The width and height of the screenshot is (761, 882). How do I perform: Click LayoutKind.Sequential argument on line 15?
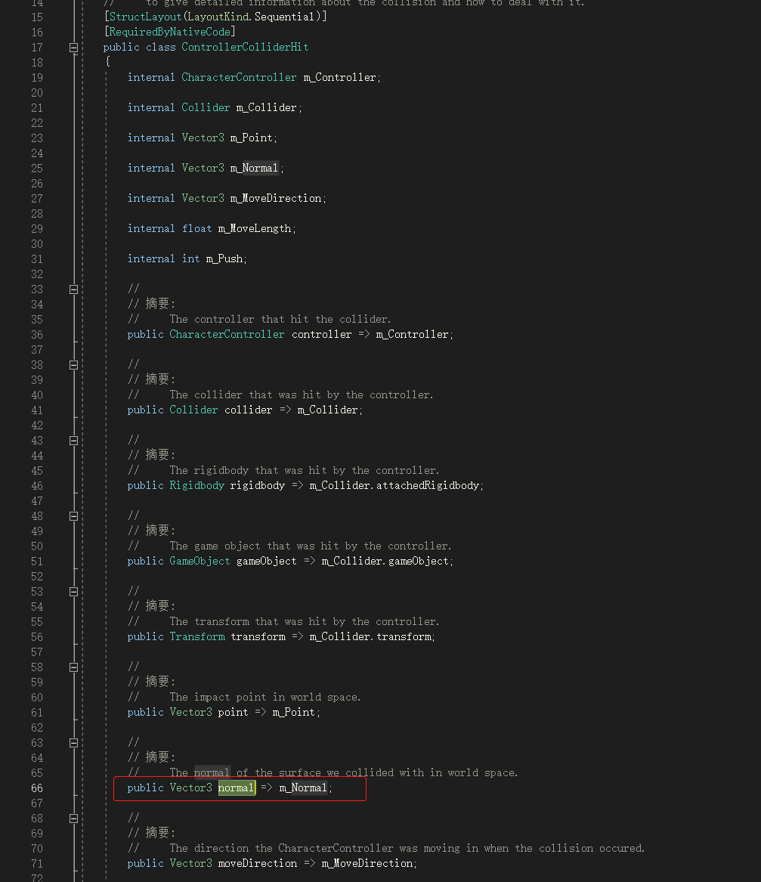coord(252,17)
